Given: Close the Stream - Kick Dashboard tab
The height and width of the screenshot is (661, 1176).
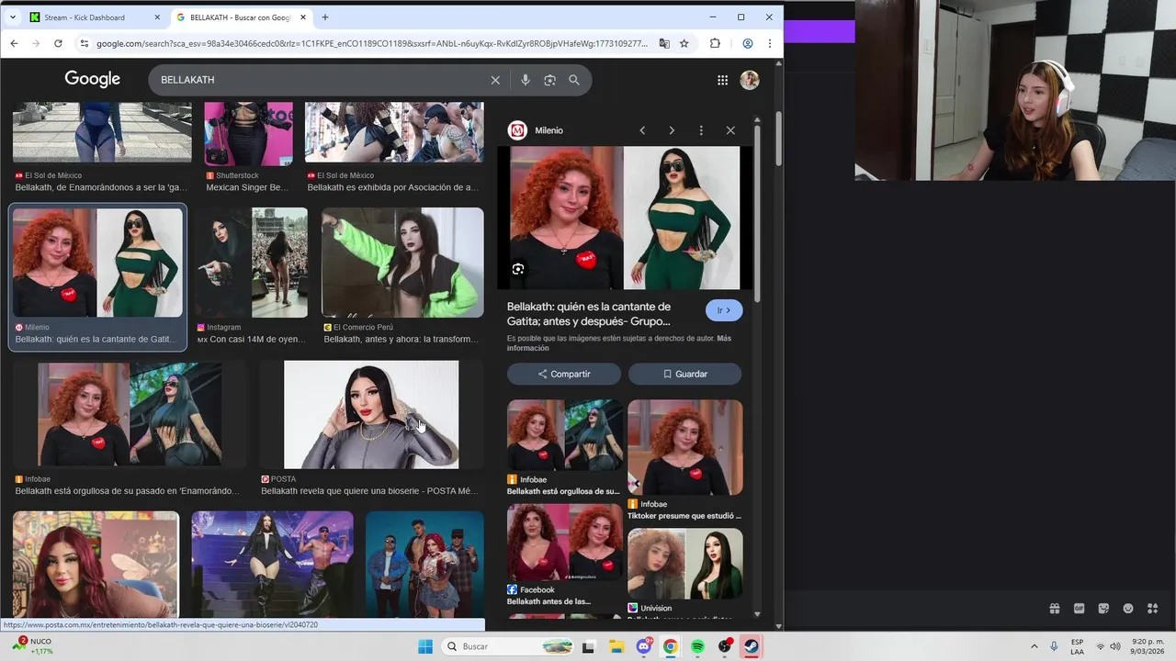Looking at the screenshot, I should [x=157, y=17].
